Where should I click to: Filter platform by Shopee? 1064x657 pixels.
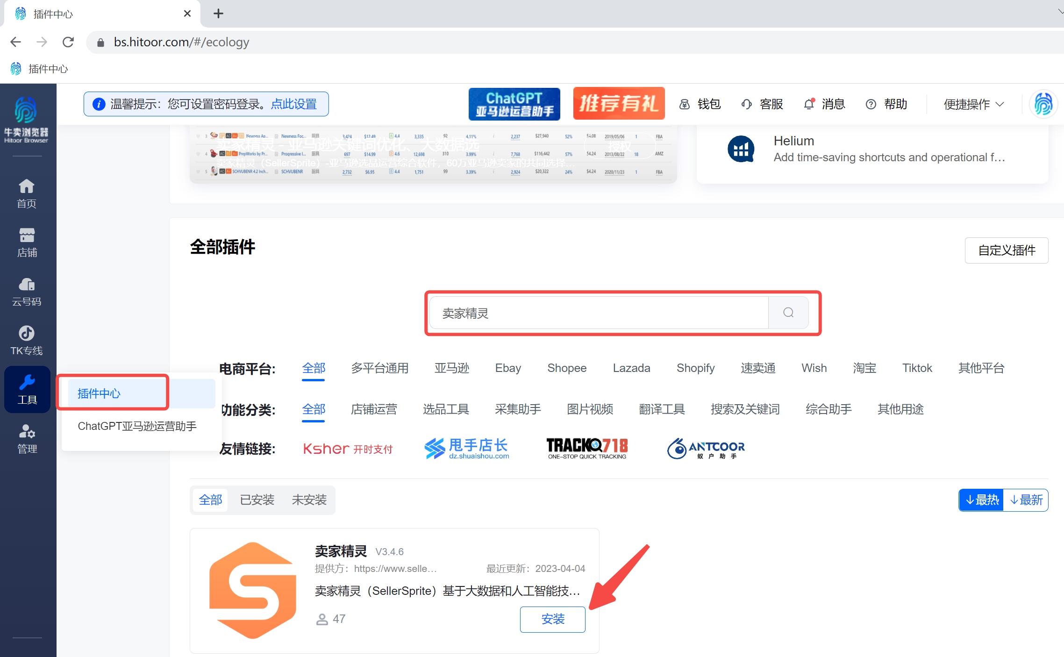point(567,368)
